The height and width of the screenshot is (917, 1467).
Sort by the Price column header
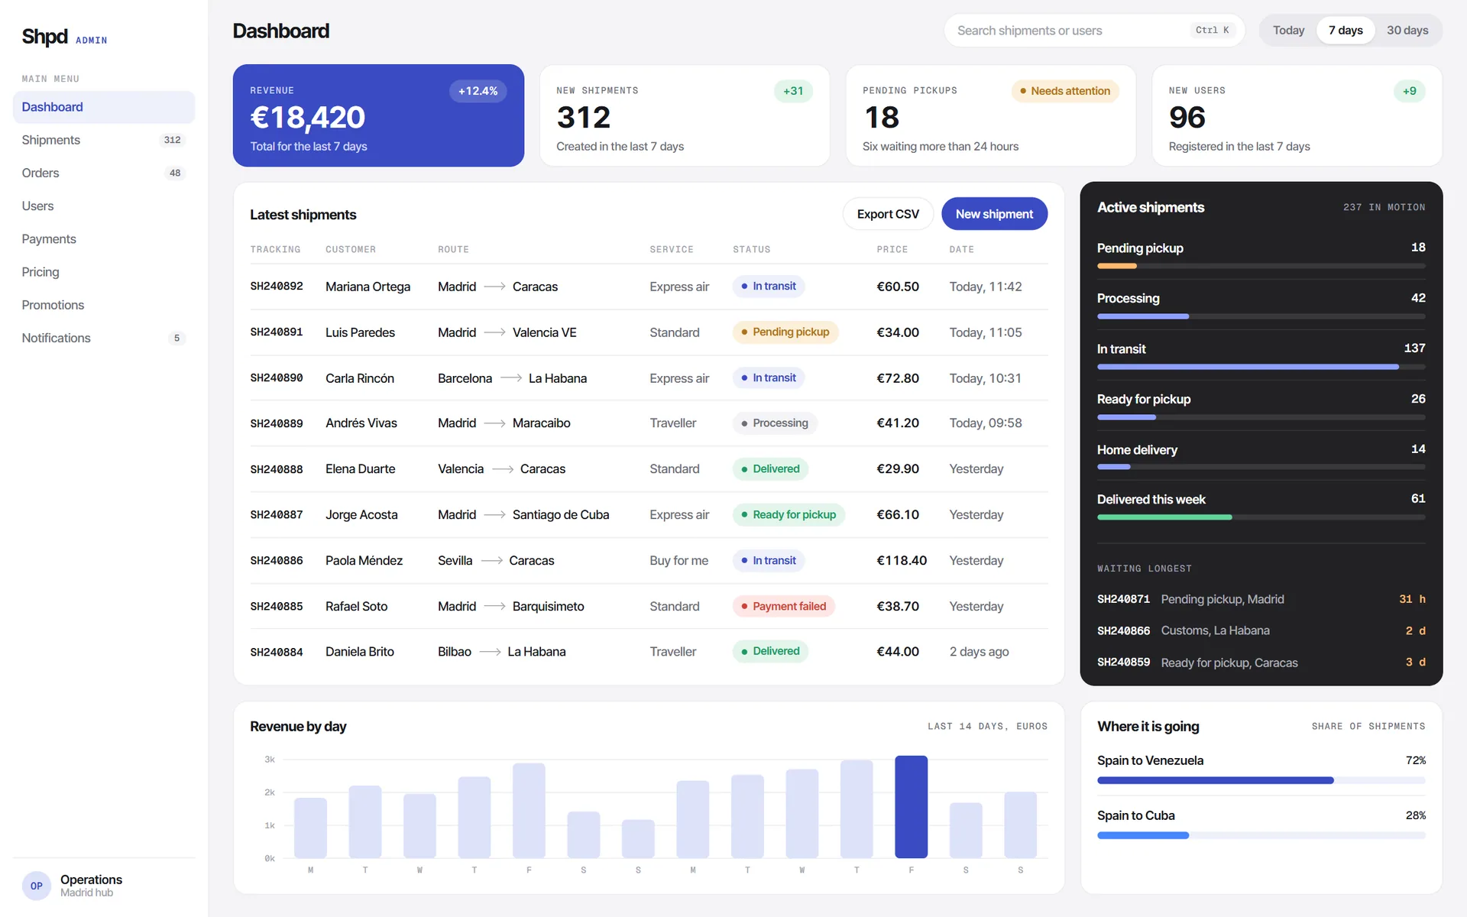point(892,249)
